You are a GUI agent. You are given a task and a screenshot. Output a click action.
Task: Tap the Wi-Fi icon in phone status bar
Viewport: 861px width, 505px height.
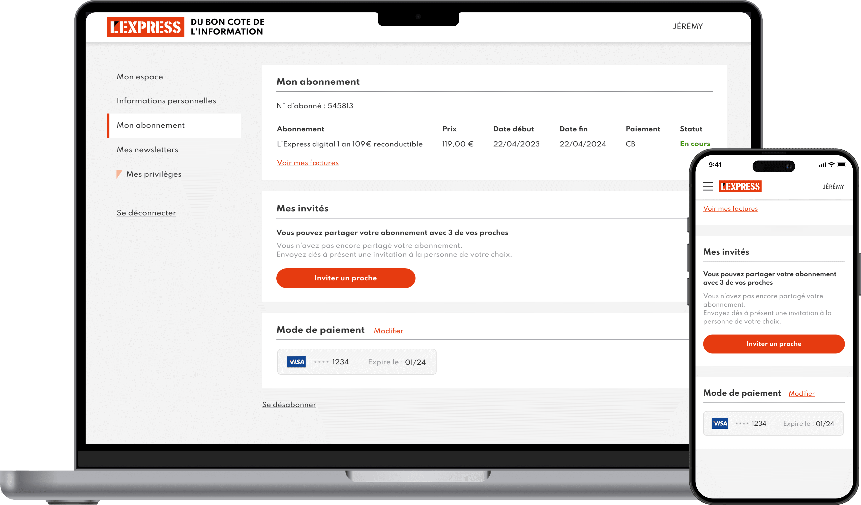(831, 165)
